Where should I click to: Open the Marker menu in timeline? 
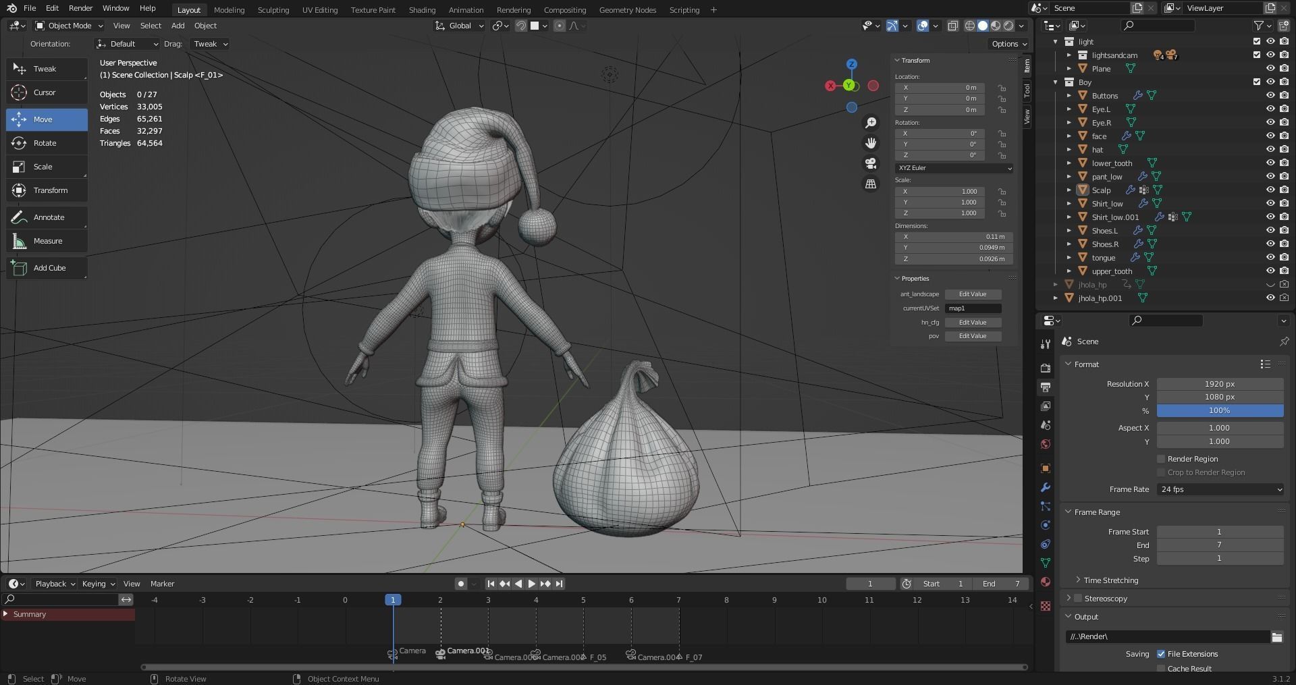coord(162,584)
